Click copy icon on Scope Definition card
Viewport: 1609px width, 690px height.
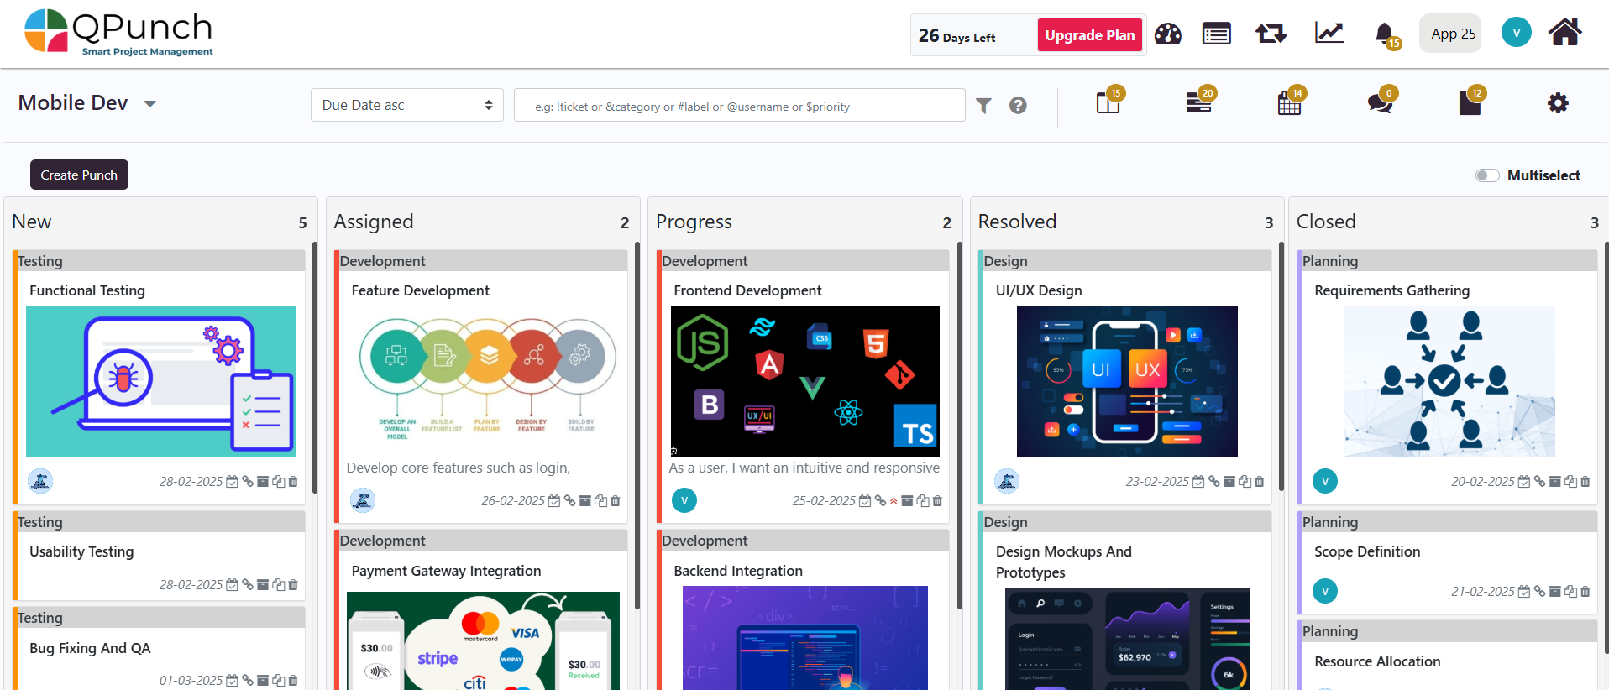click(x=1570, y=592)
